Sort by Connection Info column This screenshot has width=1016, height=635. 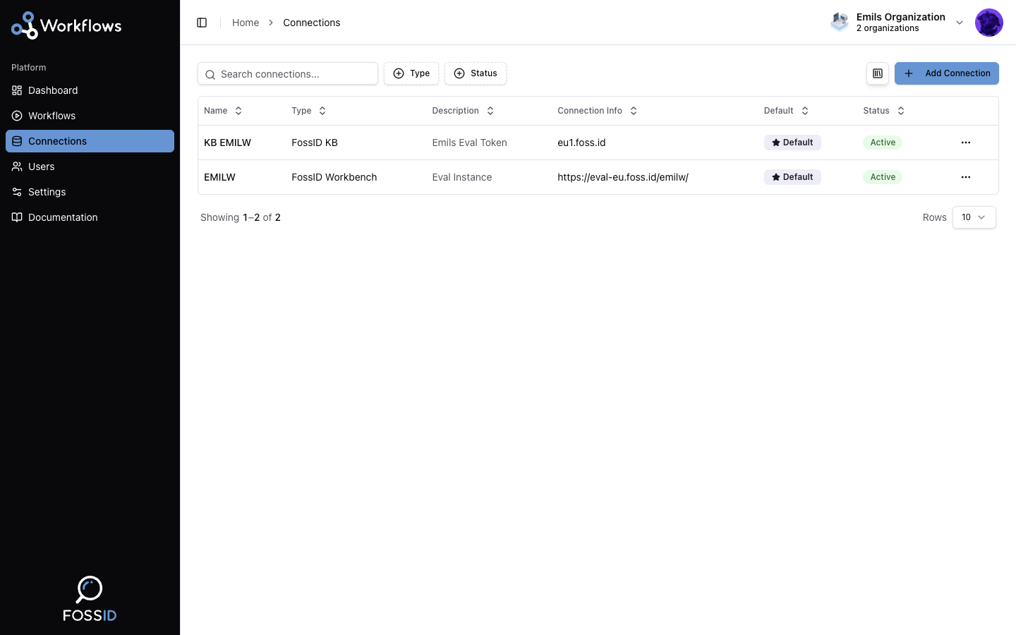[598, 111]
